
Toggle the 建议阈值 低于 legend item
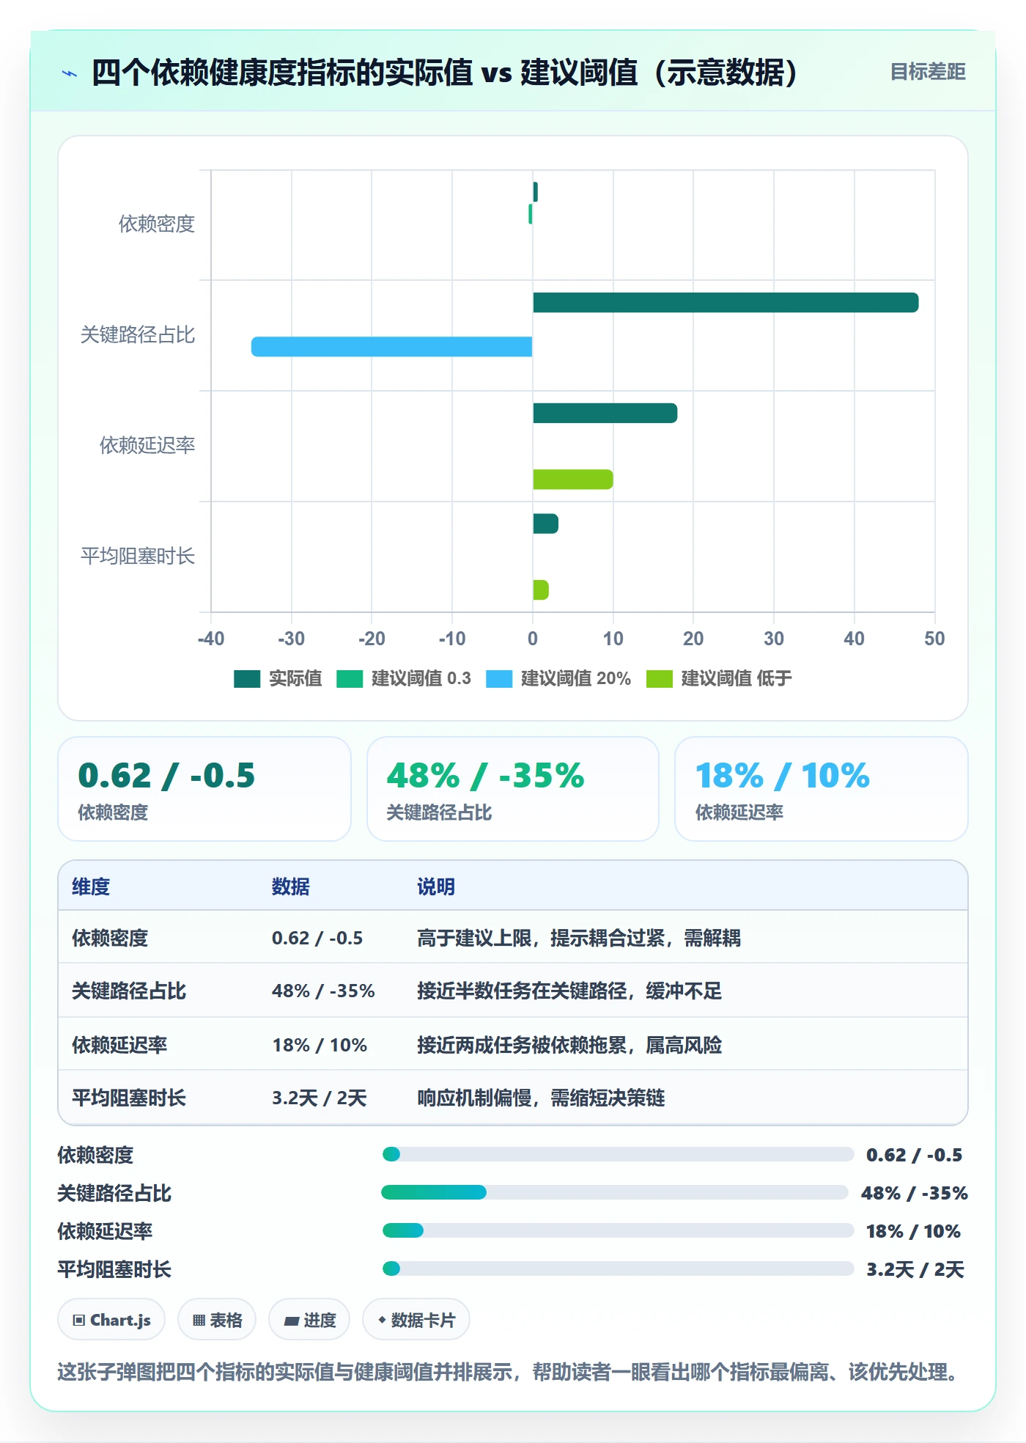point(719,679)
